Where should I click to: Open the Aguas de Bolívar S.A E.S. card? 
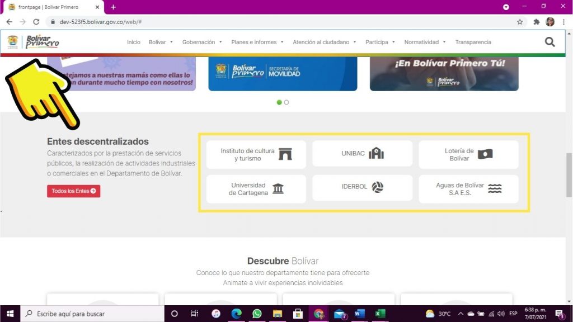coord(468,189)
